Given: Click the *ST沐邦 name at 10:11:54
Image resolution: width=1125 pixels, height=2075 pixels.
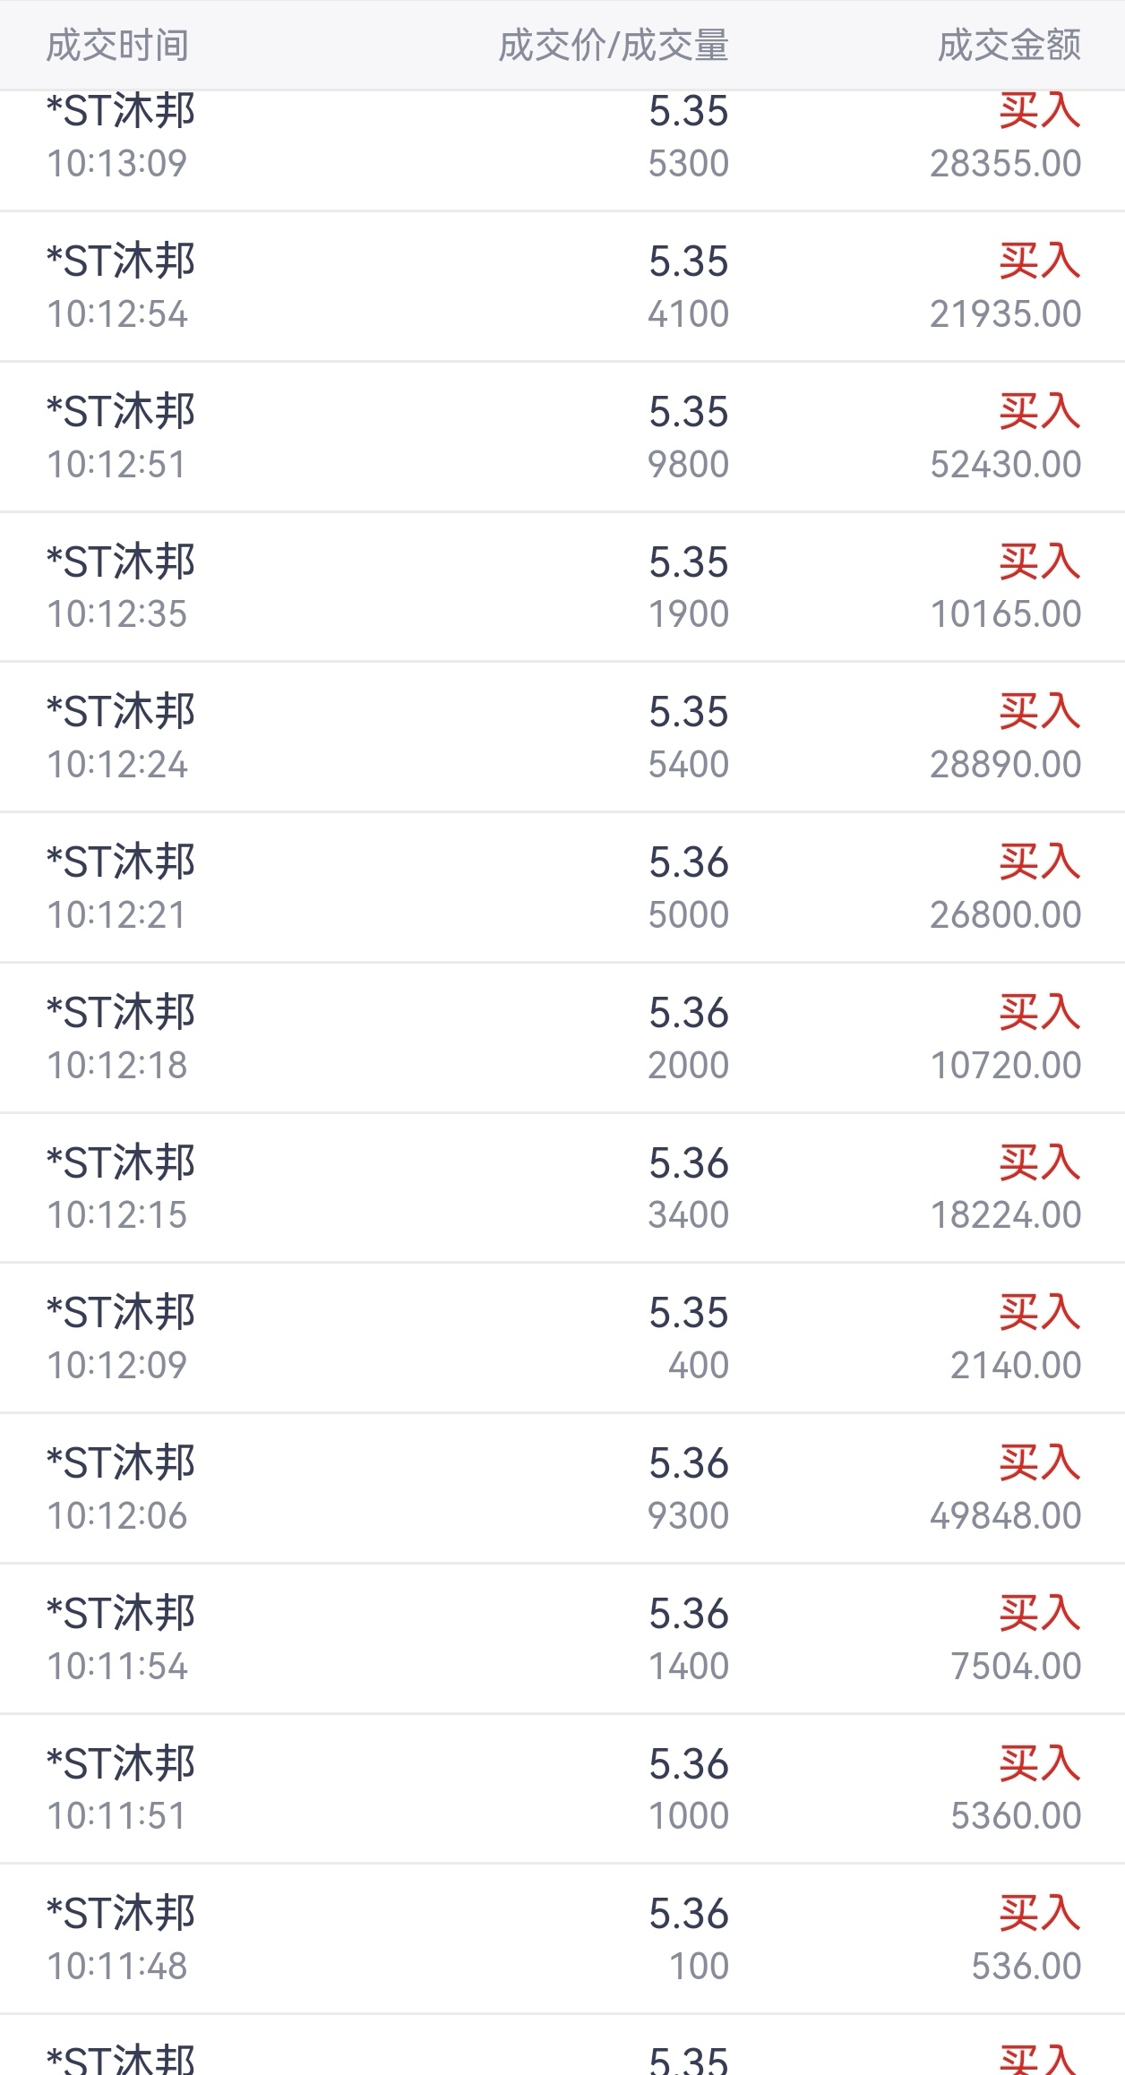Looking at the screenshot, I should point(121,1613).
